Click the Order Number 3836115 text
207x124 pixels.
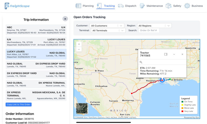pyautogui.click(x=20, y=119)
